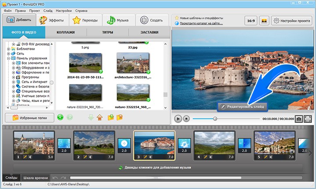
Task: Click the 16:9 aspect ratio button
Action: coord(251,21)
